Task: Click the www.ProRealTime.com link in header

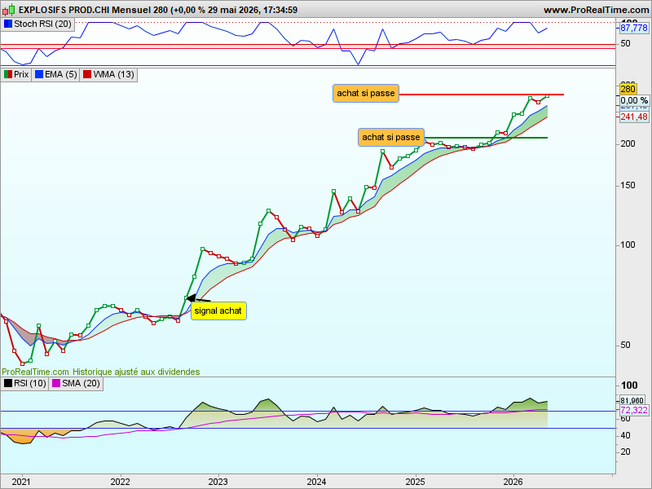Action: [x=597, y=10]
